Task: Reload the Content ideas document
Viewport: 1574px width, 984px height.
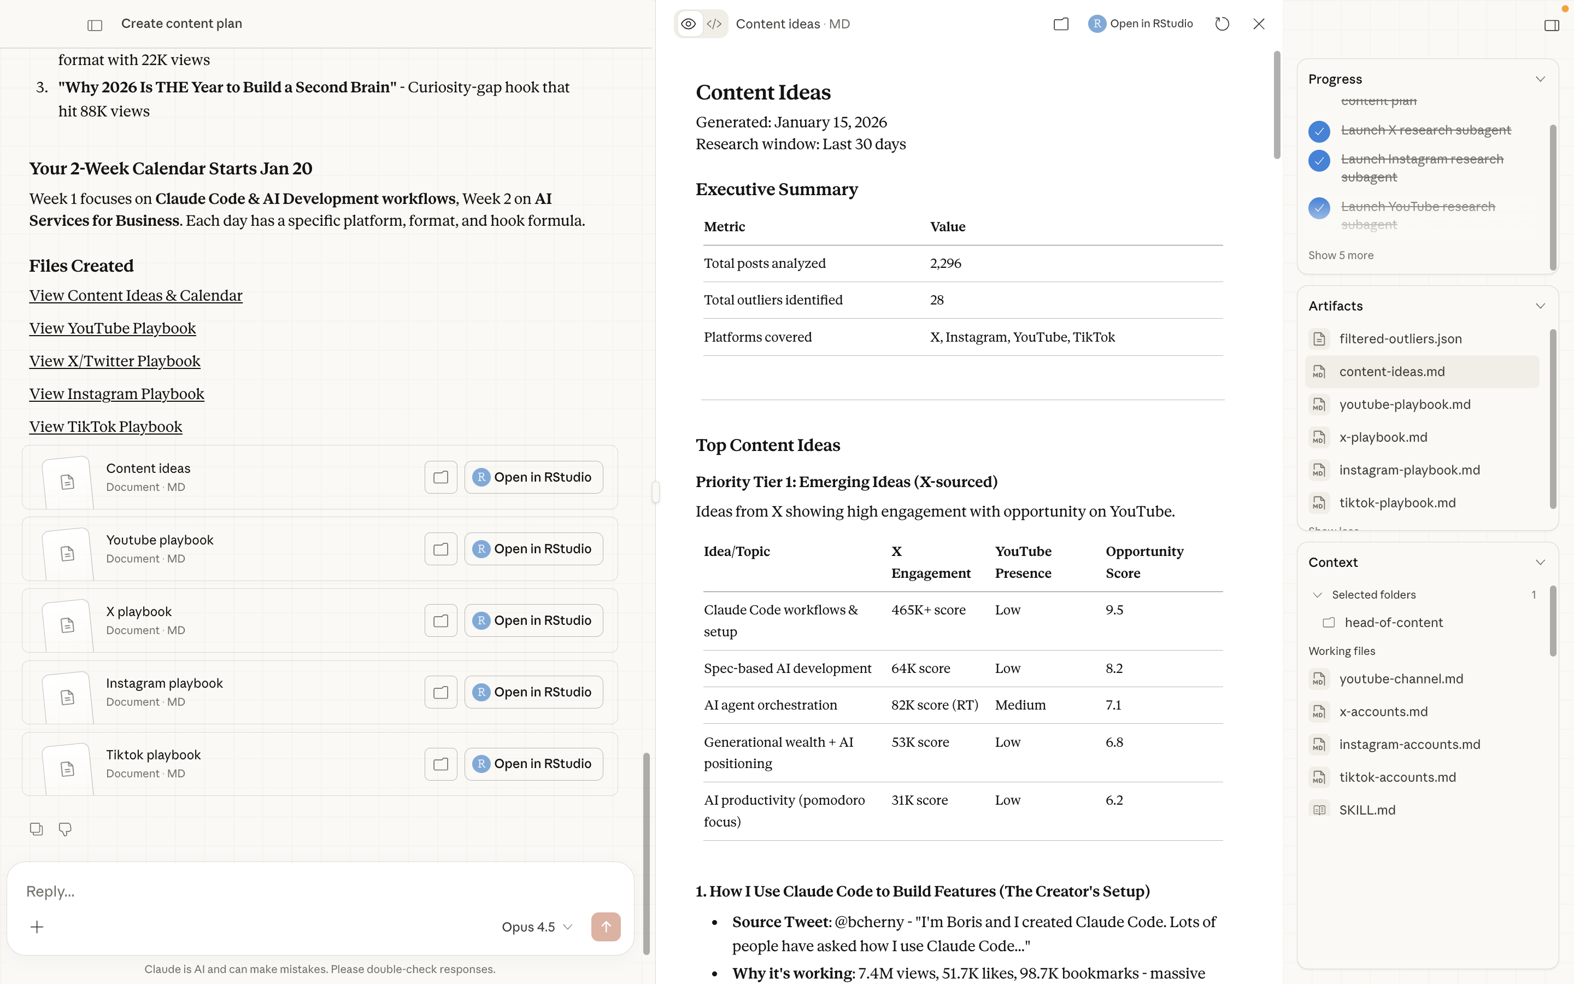Action: (1222, 24)
